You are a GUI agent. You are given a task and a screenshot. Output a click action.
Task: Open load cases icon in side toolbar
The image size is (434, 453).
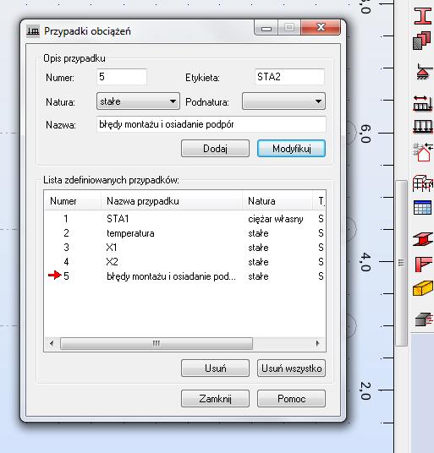pos(423,103)
